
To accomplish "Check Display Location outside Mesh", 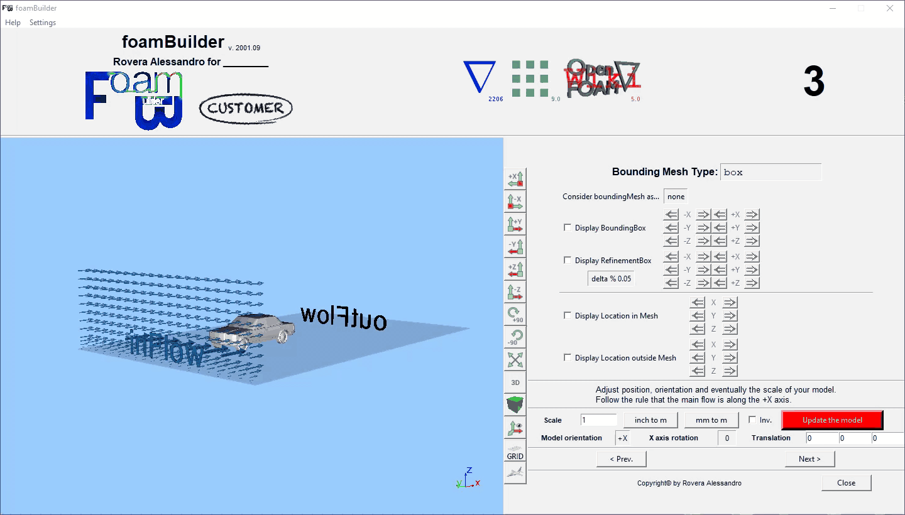I will point(568,358).
